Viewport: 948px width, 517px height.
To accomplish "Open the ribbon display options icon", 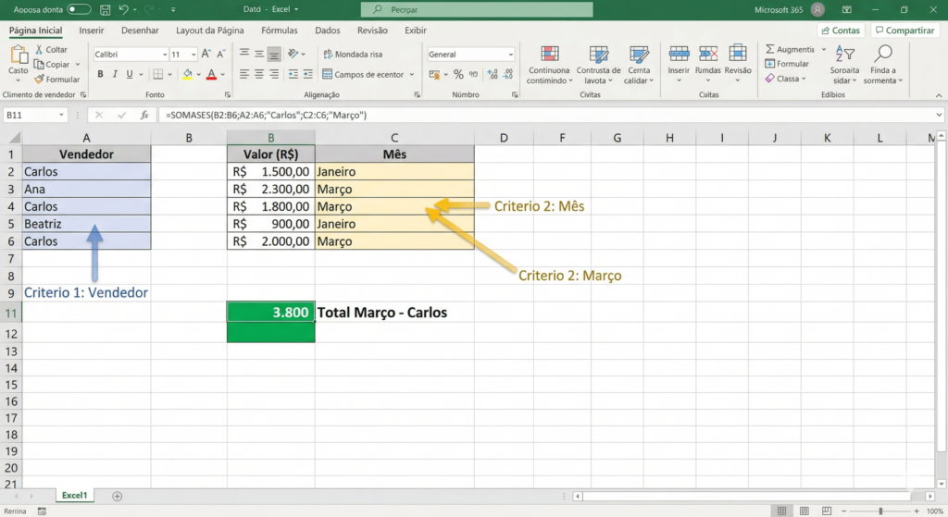I will click(x=847, y=9).
